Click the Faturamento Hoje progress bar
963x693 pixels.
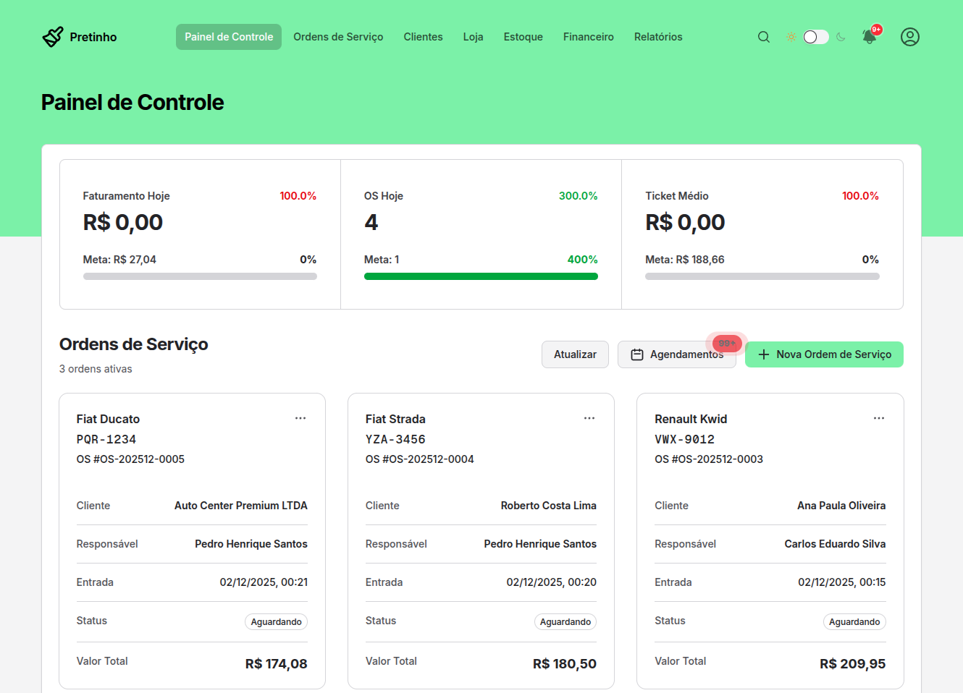[200, 276]
